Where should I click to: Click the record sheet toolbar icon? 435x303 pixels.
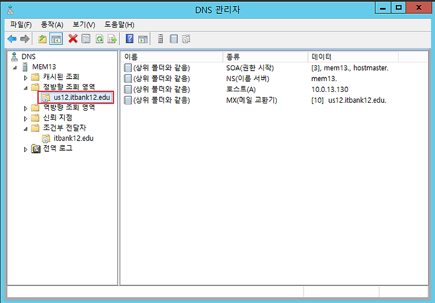173,39
